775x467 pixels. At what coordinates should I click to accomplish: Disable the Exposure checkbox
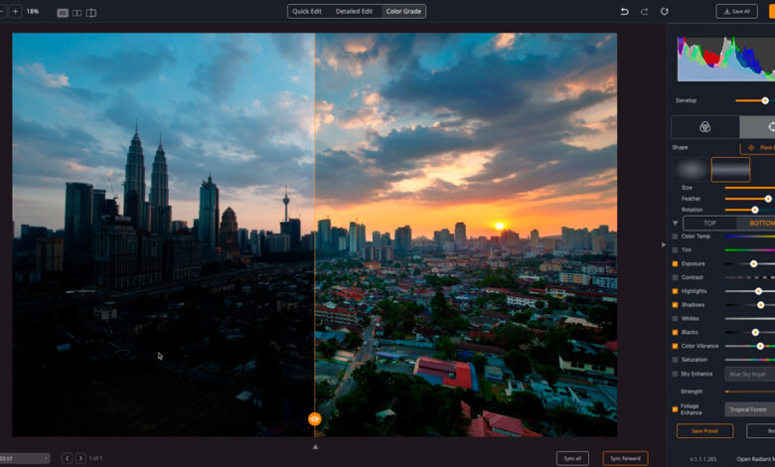point(676,264)
